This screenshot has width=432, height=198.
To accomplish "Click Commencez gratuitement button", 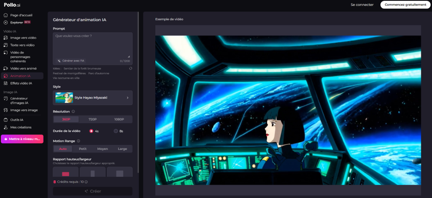I will (x=405, y=5).
